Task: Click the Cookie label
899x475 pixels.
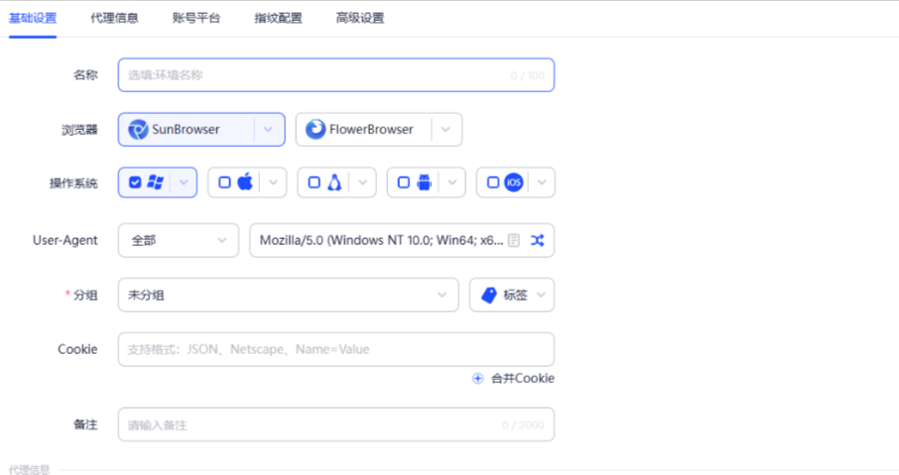Action: pos(77,349)
